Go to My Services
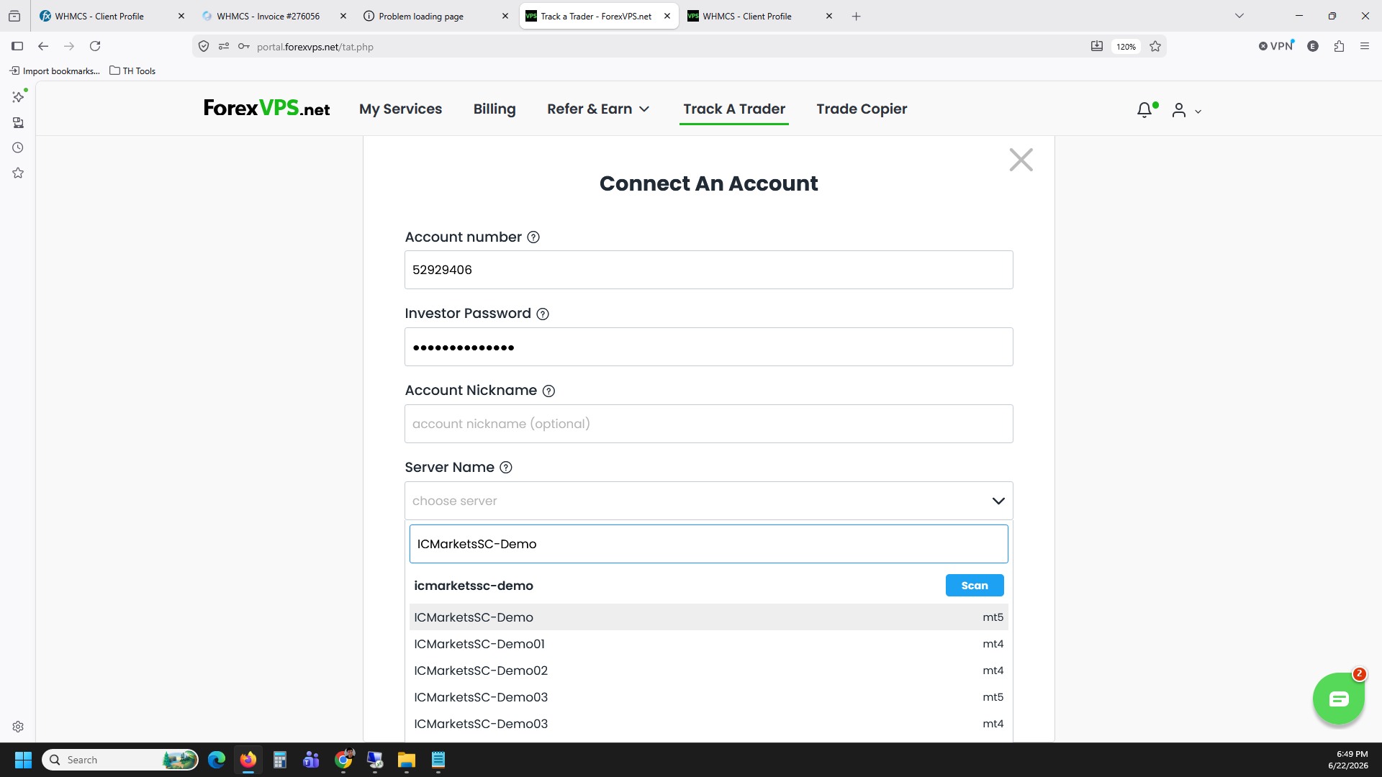1382x777 pixels. 400,109
